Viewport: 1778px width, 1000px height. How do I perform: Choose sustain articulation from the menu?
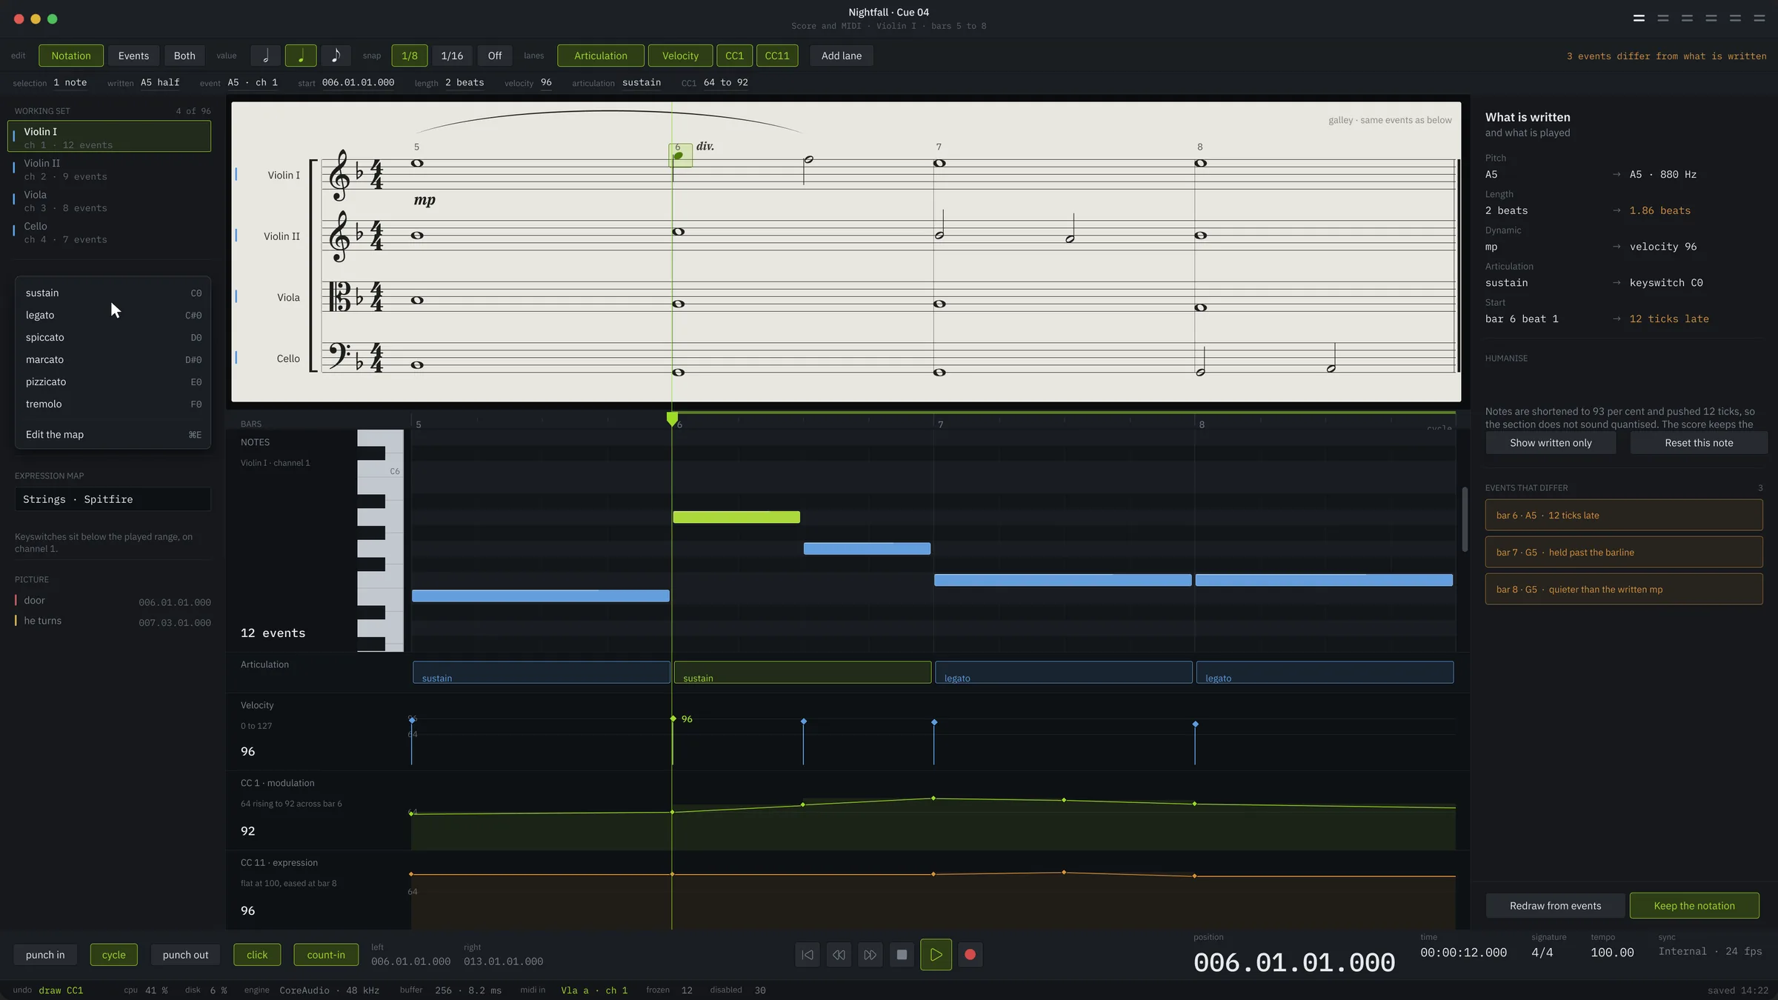(x=113, y=293)
